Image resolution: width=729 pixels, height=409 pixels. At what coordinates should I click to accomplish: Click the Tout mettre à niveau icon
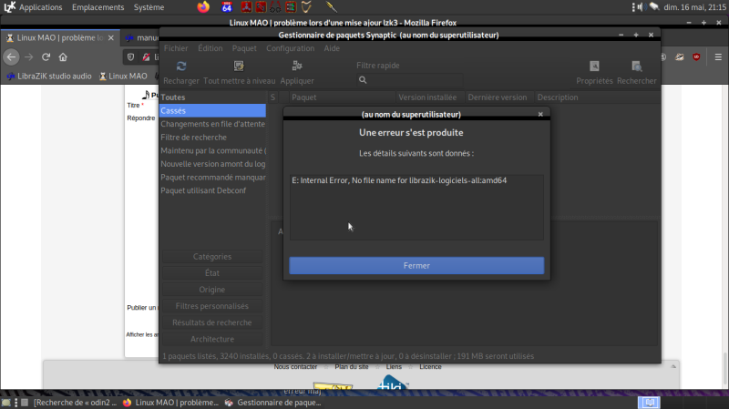tap(239, 66)
